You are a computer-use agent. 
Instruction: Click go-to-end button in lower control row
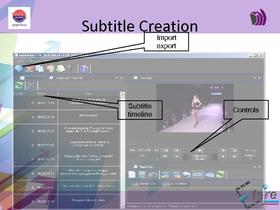click(234, 156)
